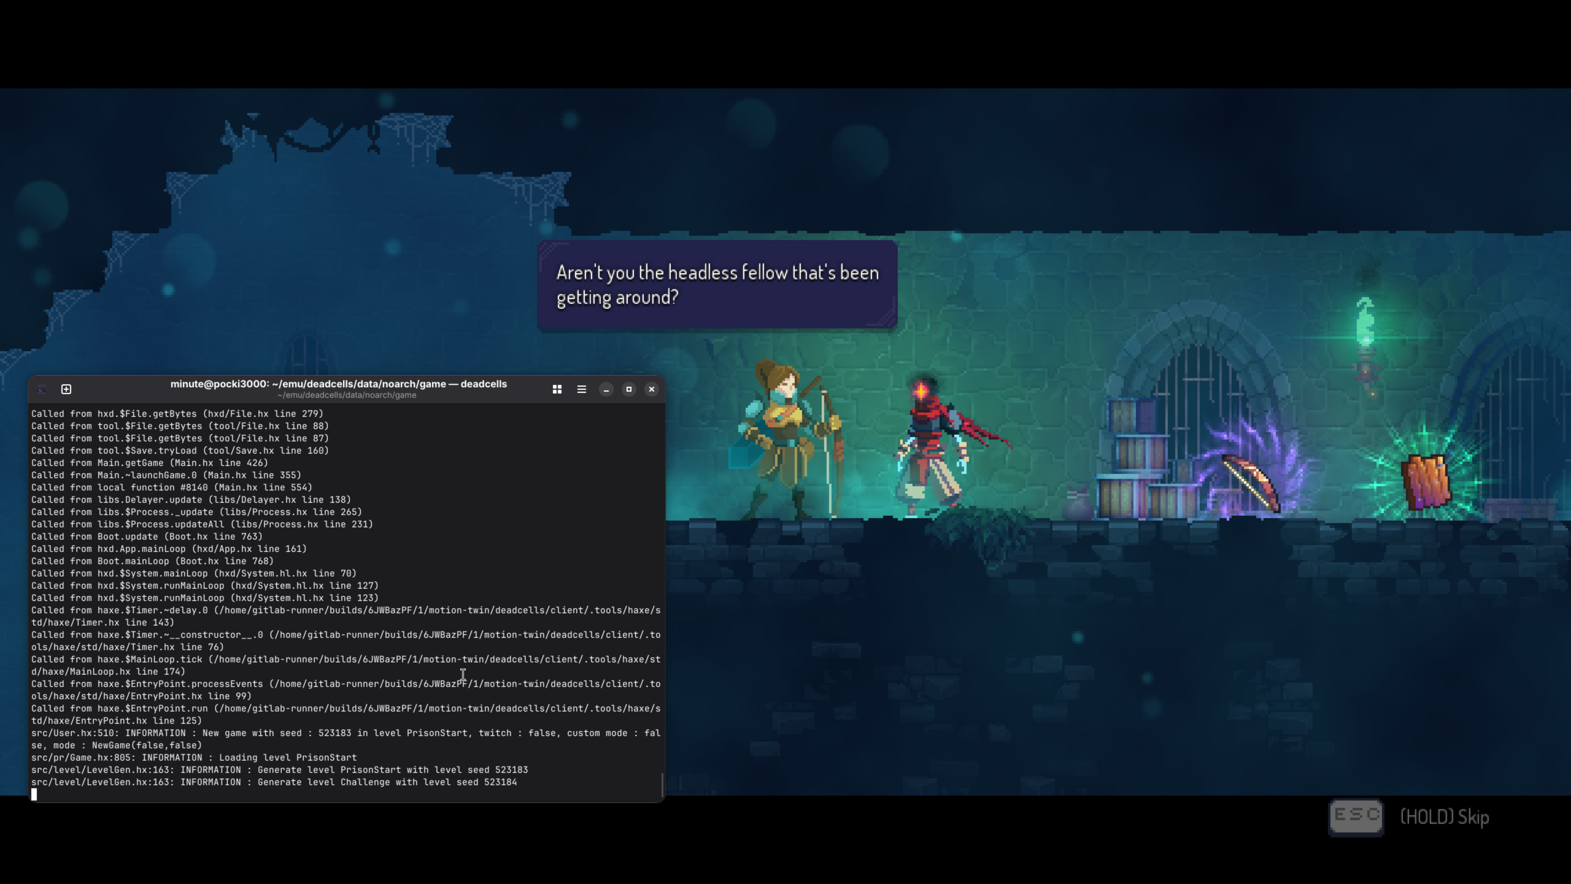Open new terminal tab with plus icon
The image size is (1571, 884).
[67, 389]
